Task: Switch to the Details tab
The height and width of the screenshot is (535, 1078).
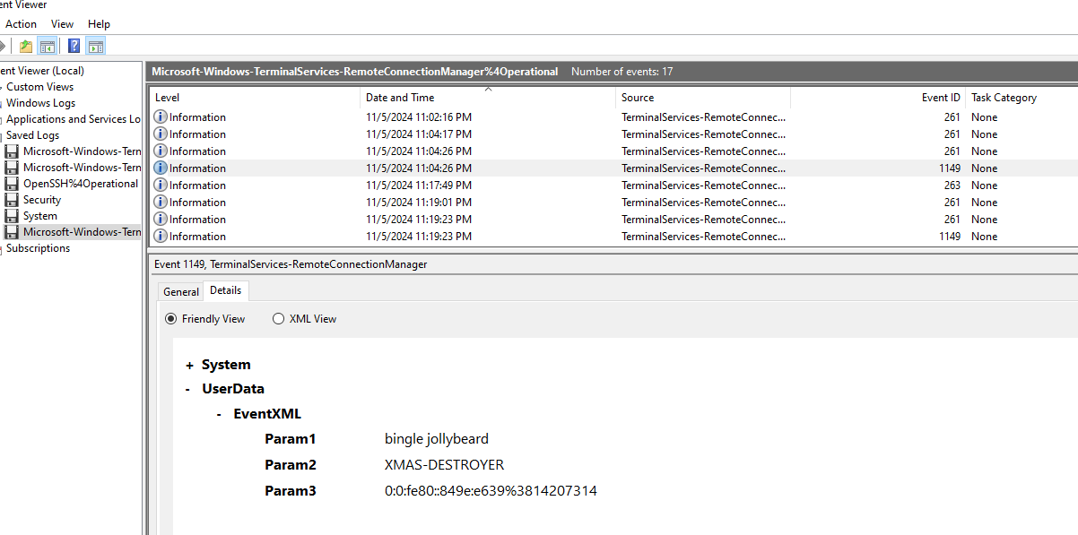Action: coord(225,290)
